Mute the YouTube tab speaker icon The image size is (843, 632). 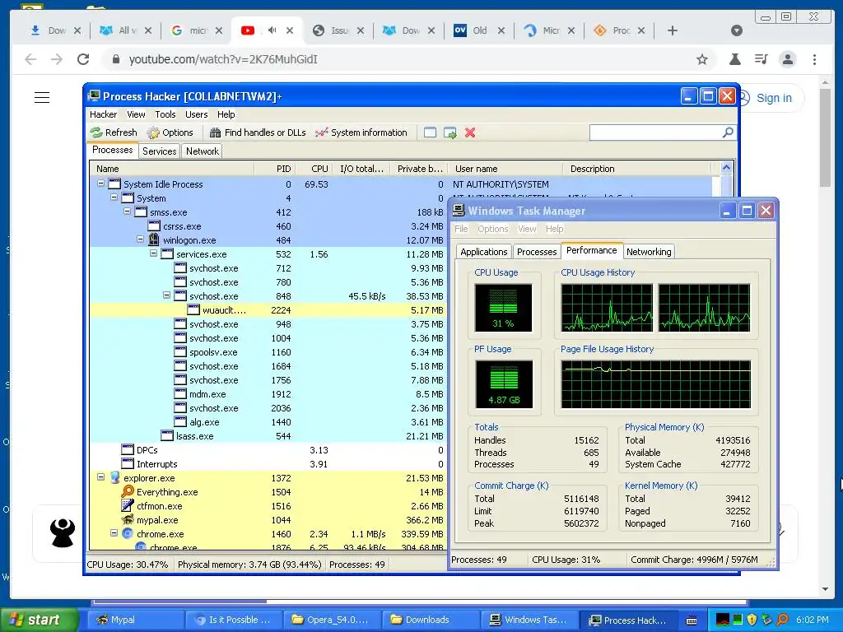click(x=272, y=30)
